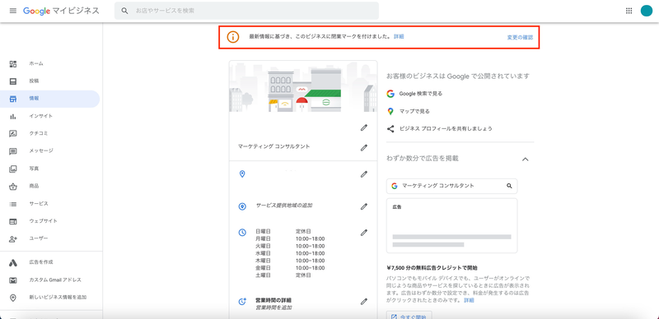Click the magnifier in ad preview box
The height and width of the screenshot is (319, 659).
click(509, 186)
